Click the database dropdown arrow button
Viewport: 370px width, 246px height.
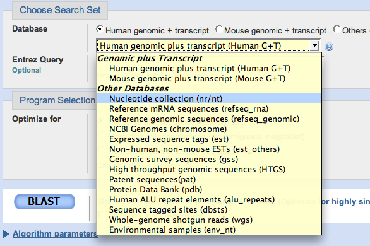[x=314, y=45]
